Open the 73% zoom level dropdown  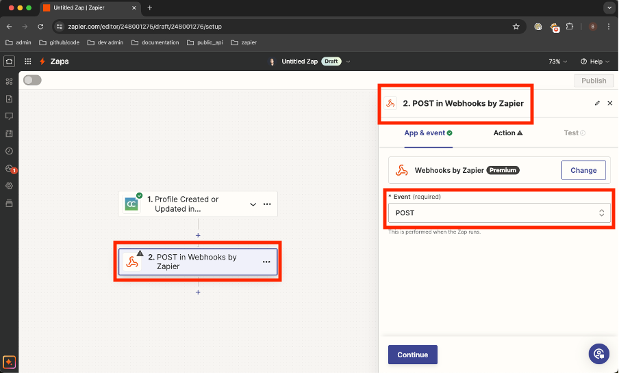(x=558, y=61)
